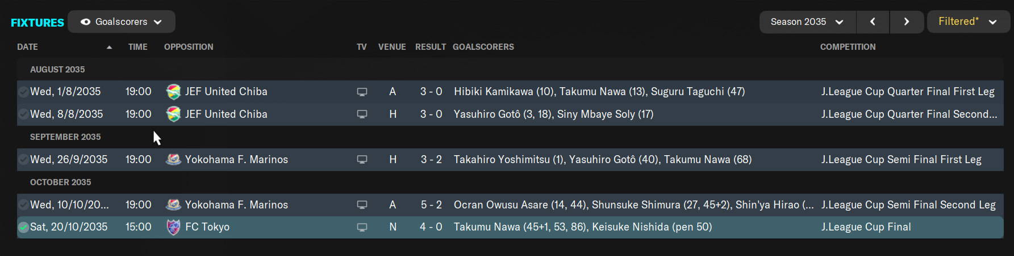Viewport: 1014px width, 256px height.
Task: Click the TV icon for the 10/10 Yokohama match
Action: 362,205
